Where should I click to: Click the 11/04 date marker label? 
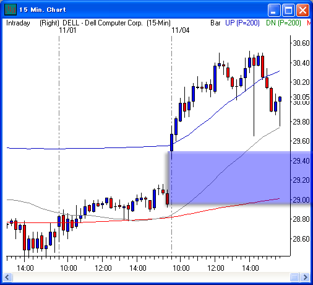181,30
